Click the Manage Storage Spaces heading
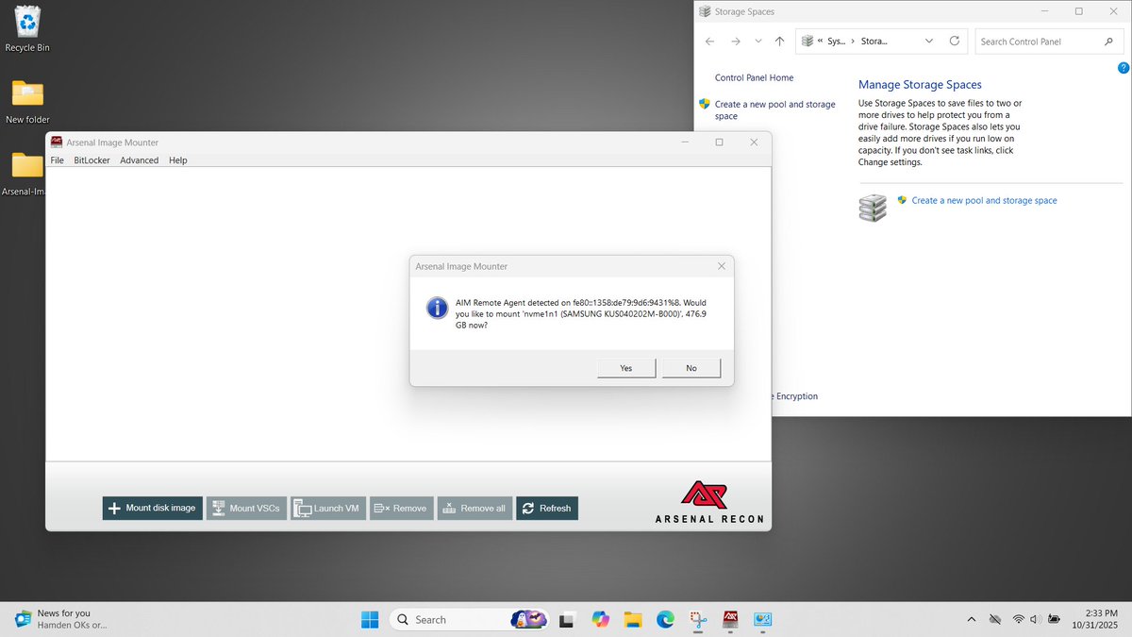Image resolution: width=1132 pixels, height=637 pixels. (x=920, y=85)
